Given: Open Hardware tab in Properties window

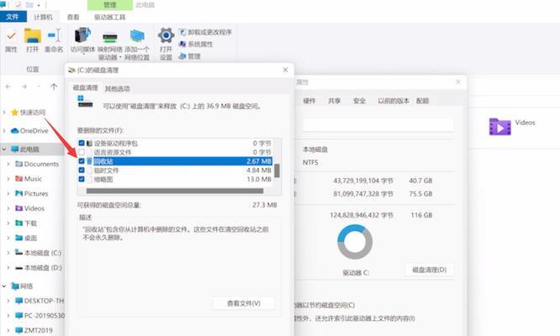Looking at the screenshot, I should (309, 101).
